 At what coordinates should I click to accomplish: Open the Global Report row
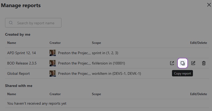tap(18, 73)
